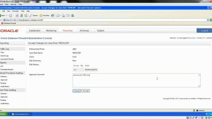Image resolution: width=212 pixels, height=119 pixels.
Task: Click the admin user link
Action: click(x=193, y=38)
